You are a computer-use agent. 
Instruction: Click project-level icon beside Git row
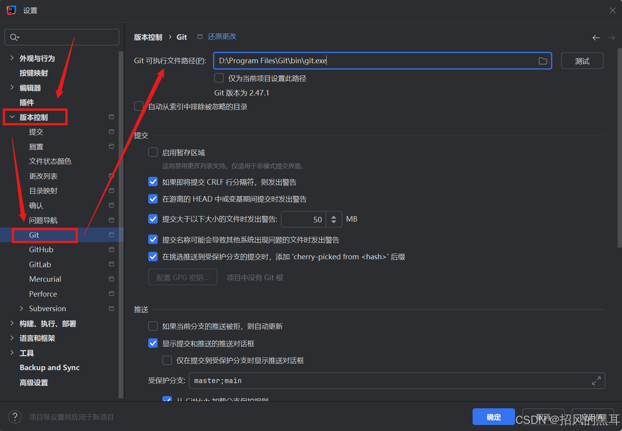[111, 235]
